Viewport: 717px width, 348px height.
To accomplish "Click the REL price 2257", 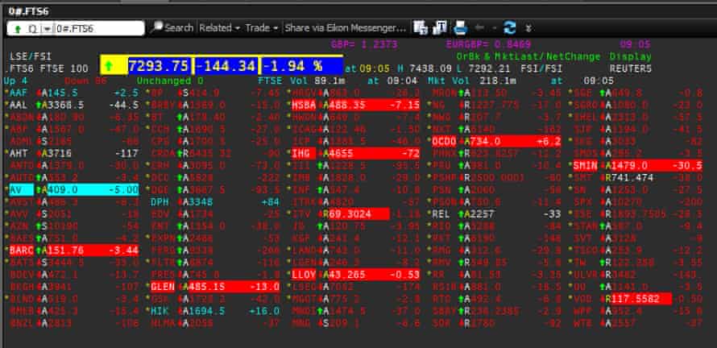I will coord(482,213).
